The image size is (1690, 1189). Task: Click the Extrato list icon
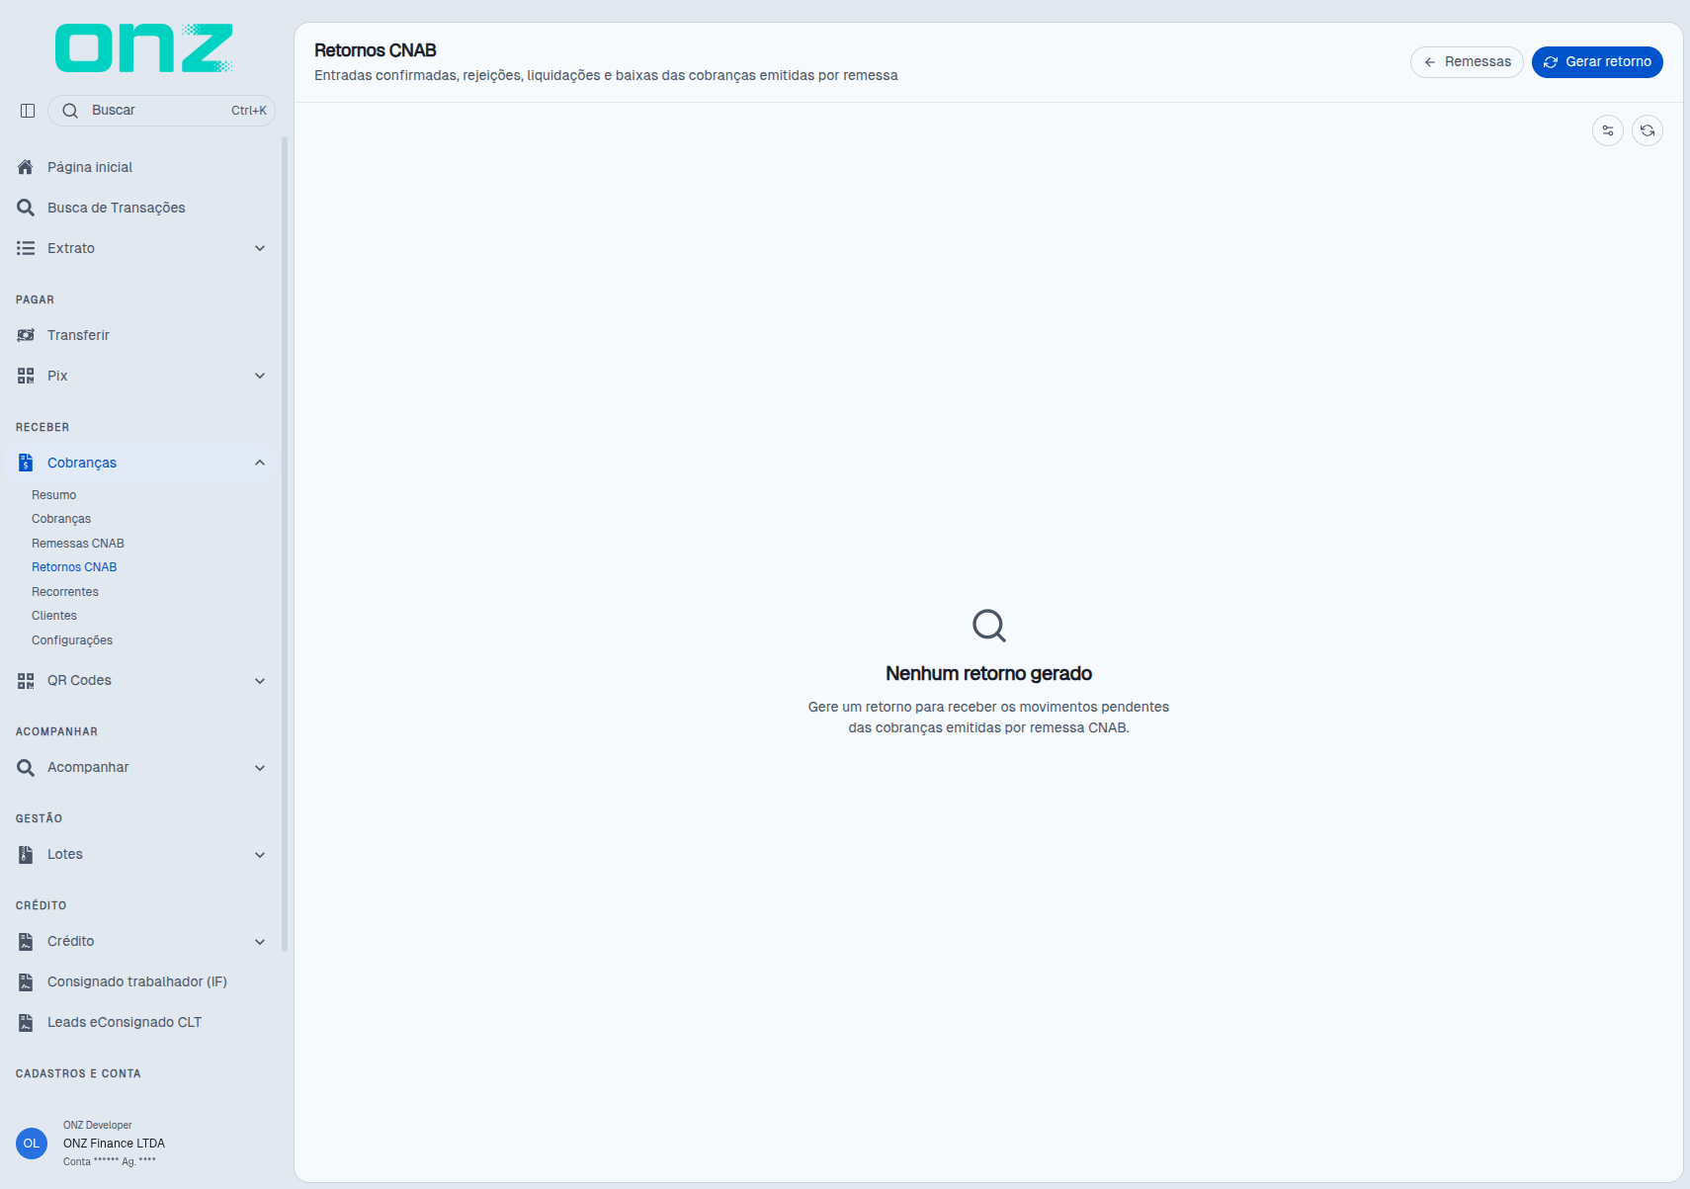pyautogui.click(x=26, y=248)
